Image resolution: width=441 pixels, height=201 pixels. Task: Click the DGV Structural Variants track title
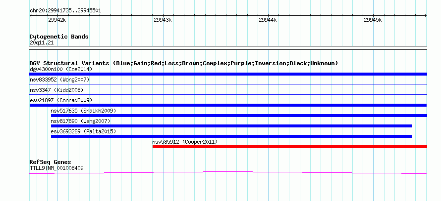point(184,63)
